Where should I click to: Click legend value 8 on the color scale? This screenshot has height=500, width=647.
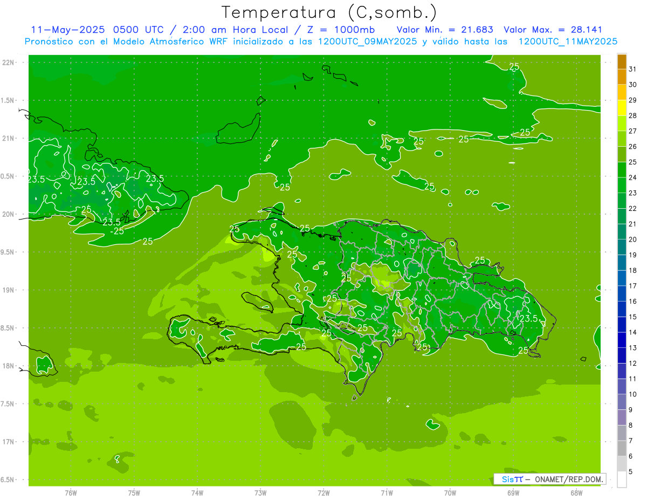[x=631, y=426]
